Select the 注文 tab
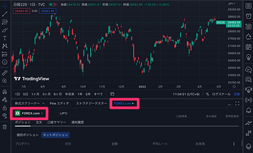Viewport: 253px width, 153px height. pyautogui.click(x=39, y=122)
